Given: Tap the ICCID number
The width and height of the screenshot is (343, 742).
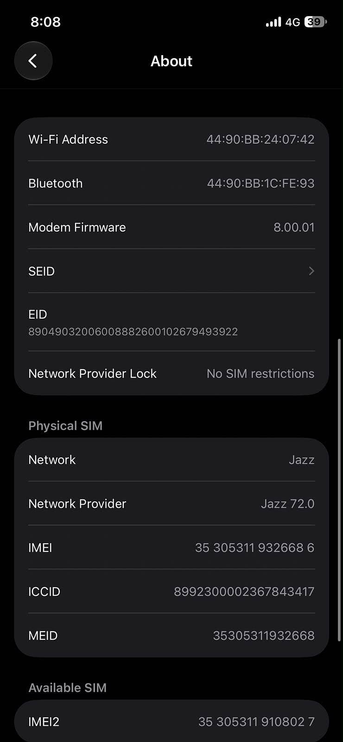Looking at the screenshot, I should (244, 592).
